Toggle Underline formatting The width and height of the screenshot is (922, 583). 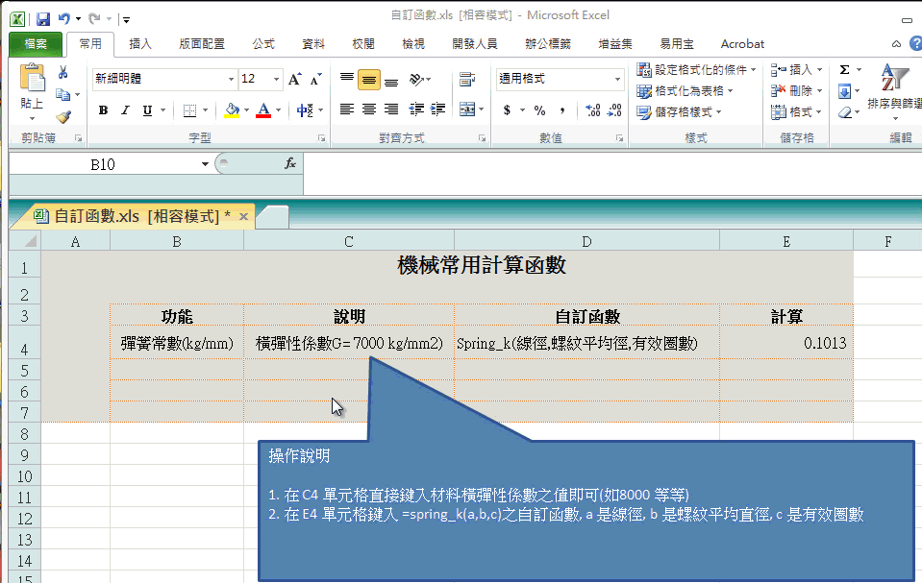pyautogui.click(x=147, y=109)
